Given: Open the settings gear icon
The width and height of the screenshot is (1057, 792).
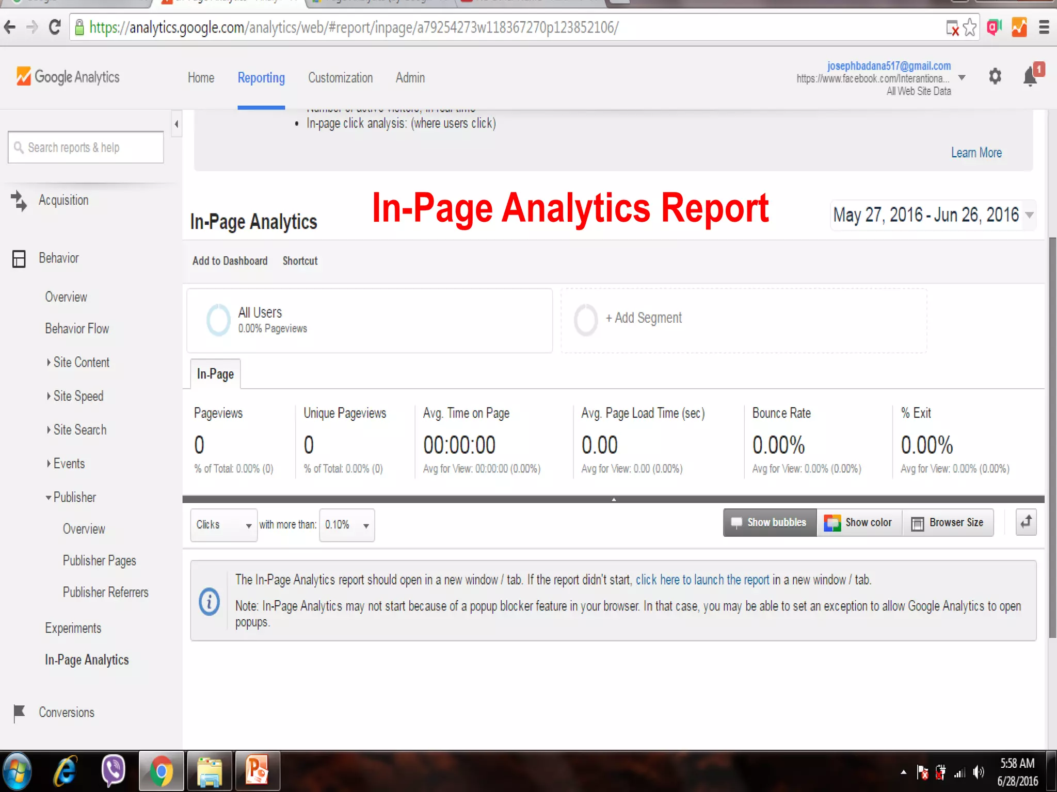Looking at the screenshot, I should pos(995,77).
